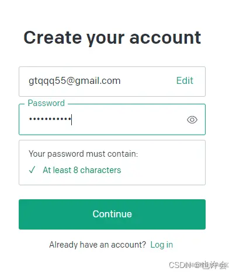Click the word account in the heading

[x=165, y=38]
